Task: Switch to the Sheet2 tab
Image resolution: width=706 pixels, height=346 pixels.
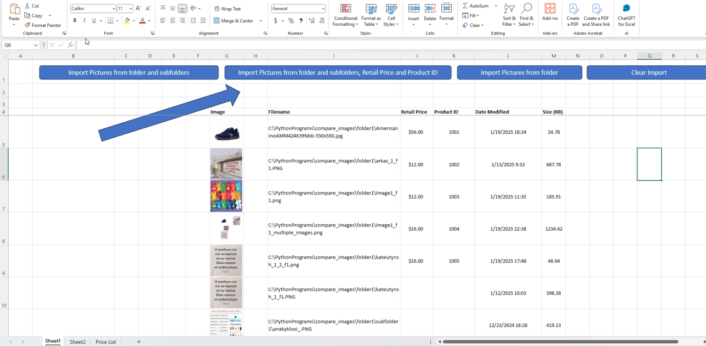Action: (x=77, y=341)
